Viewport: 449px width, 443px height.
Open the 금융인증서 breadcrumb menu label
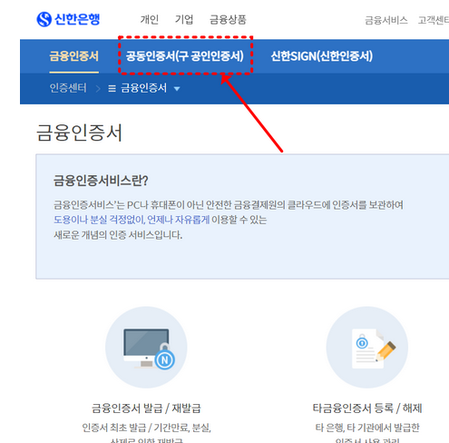(x=143, y=88)
